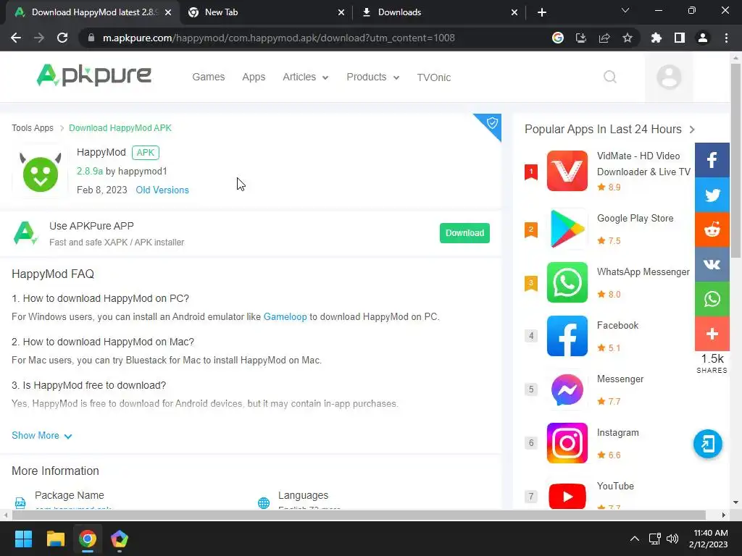Open the TVOnic menu item
The width and height of the screenshot is (742, 556).
[433, 77]
